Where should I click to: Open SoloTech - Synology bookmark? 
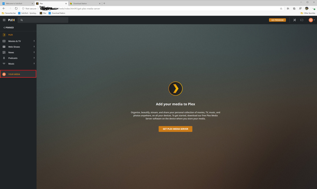[27, 13]
